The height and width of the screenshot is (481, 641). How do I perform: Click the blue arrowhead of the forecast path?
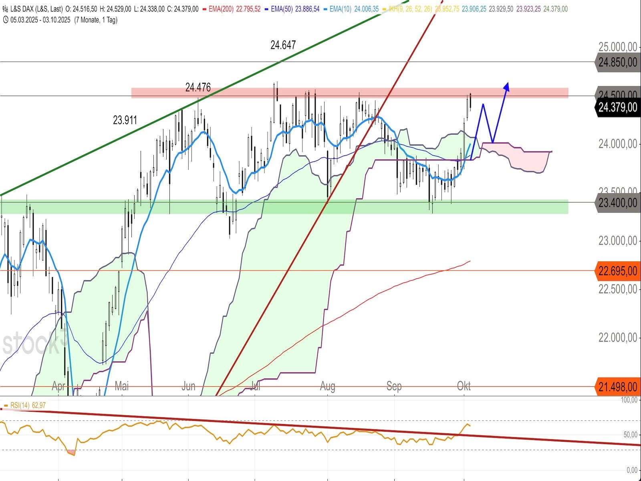coord(507,86)
